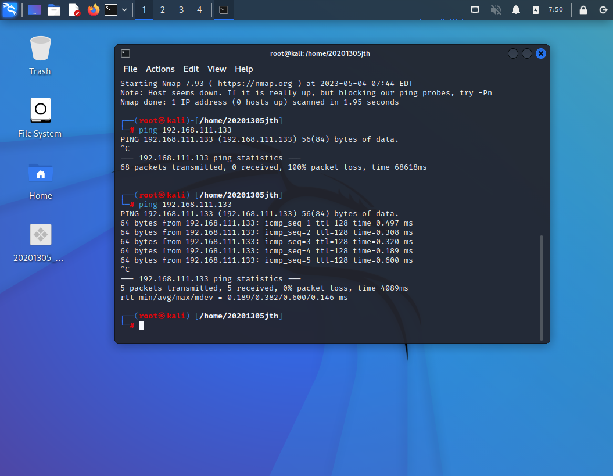This screenshot has width=613, height=476.
Task: Minimize the terminal window
Action: pos(513,53)
